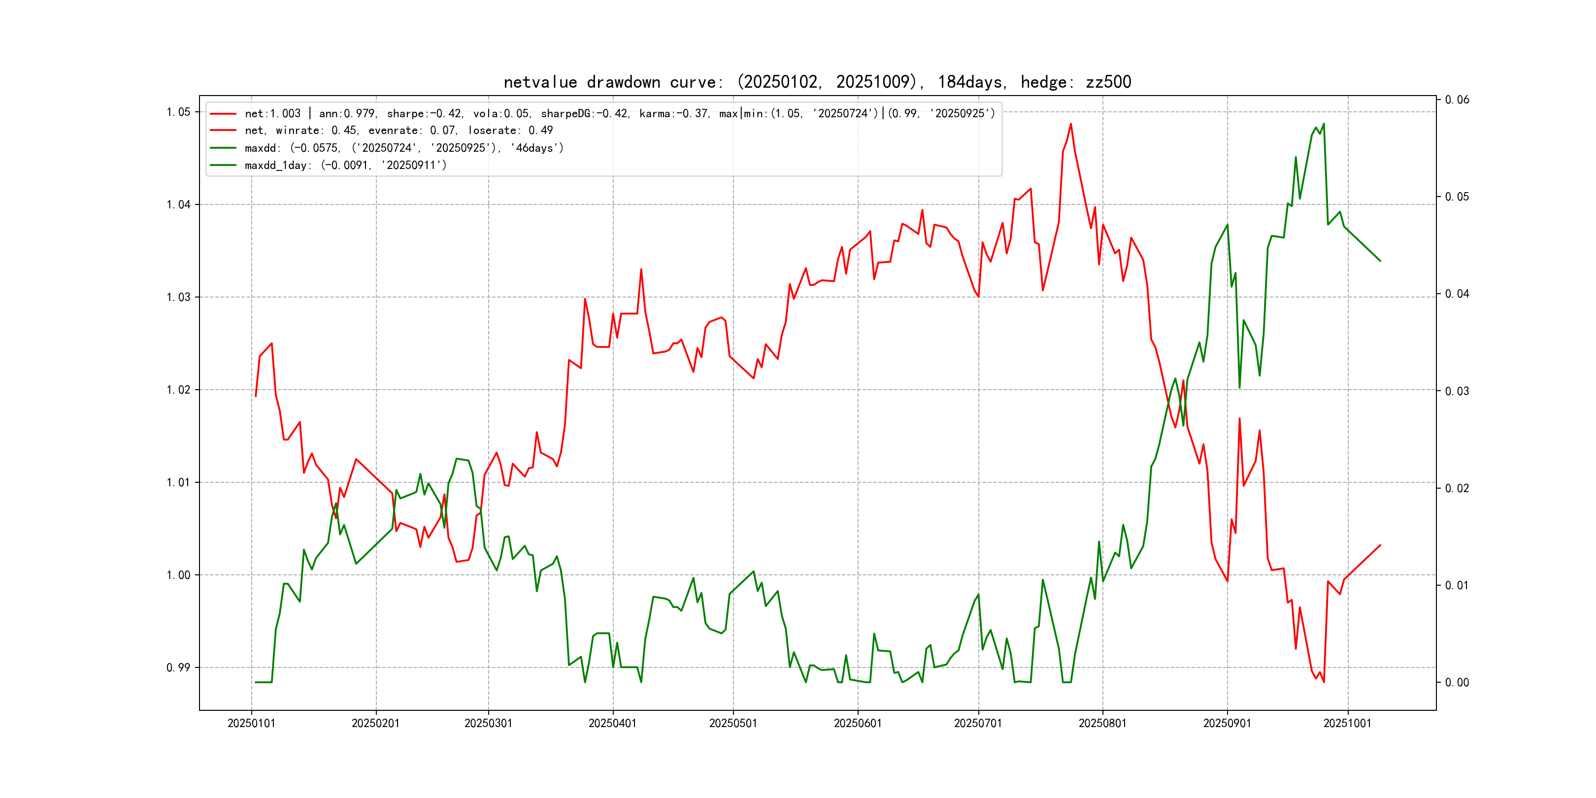Viewport: 1596px width, 798px height.
Task: Click the 20250501 x-axis date label
Action: pos(733,723)
